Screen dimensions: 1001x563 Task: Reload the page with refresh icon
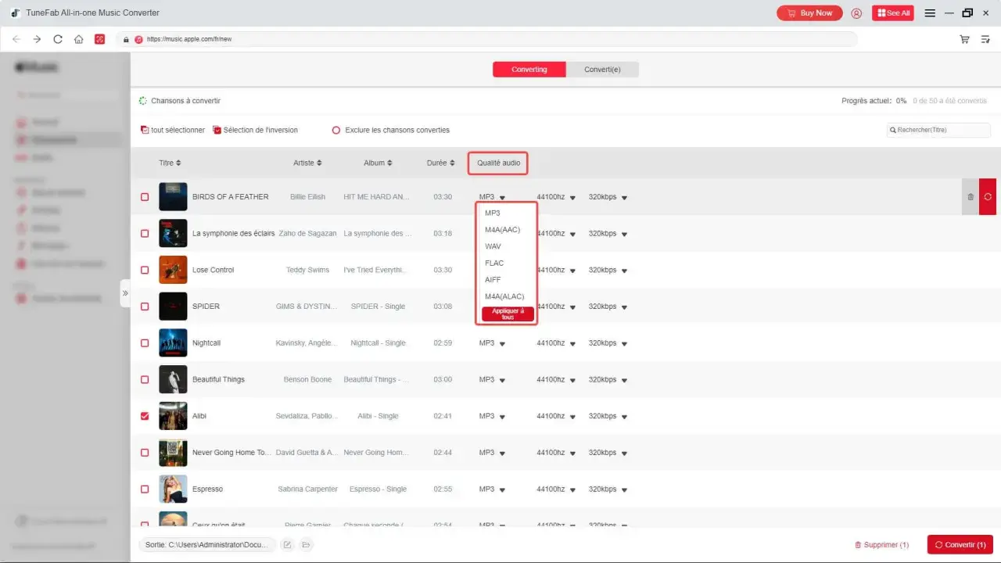coord(58,39)
